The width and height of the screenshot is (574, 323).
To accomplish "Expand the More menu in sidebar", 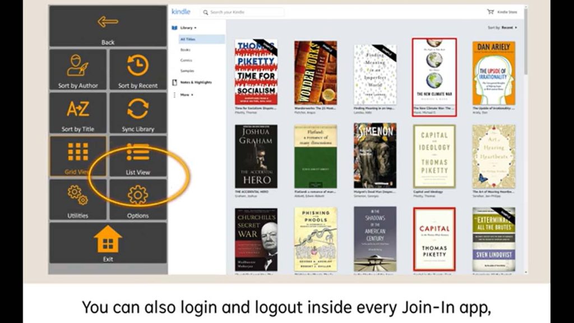I will click(186, 95).
